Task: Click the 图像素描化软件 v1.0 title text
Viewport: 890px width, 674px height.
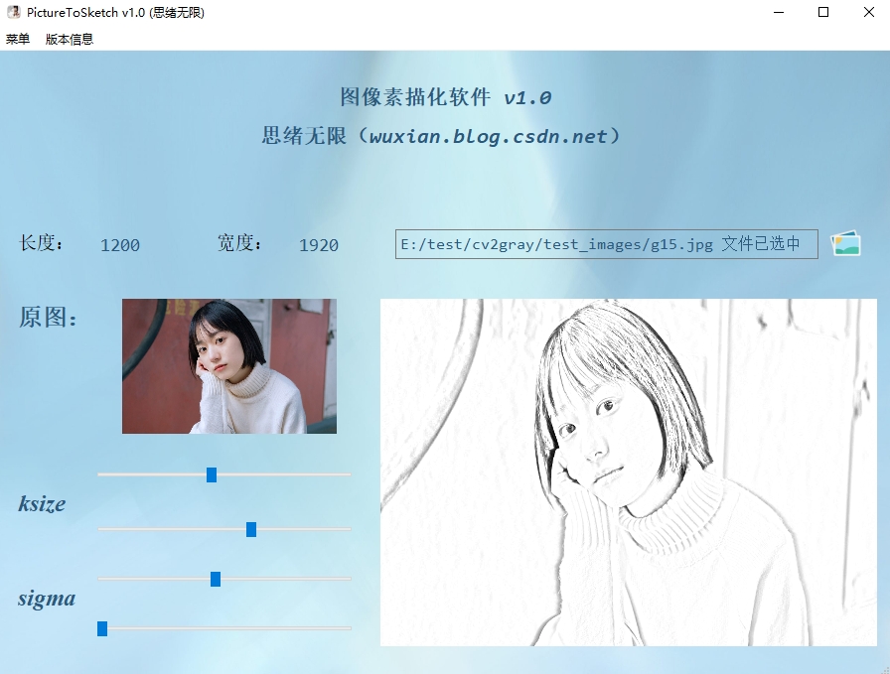Action: pyautogui.click(x=446, y=97)
